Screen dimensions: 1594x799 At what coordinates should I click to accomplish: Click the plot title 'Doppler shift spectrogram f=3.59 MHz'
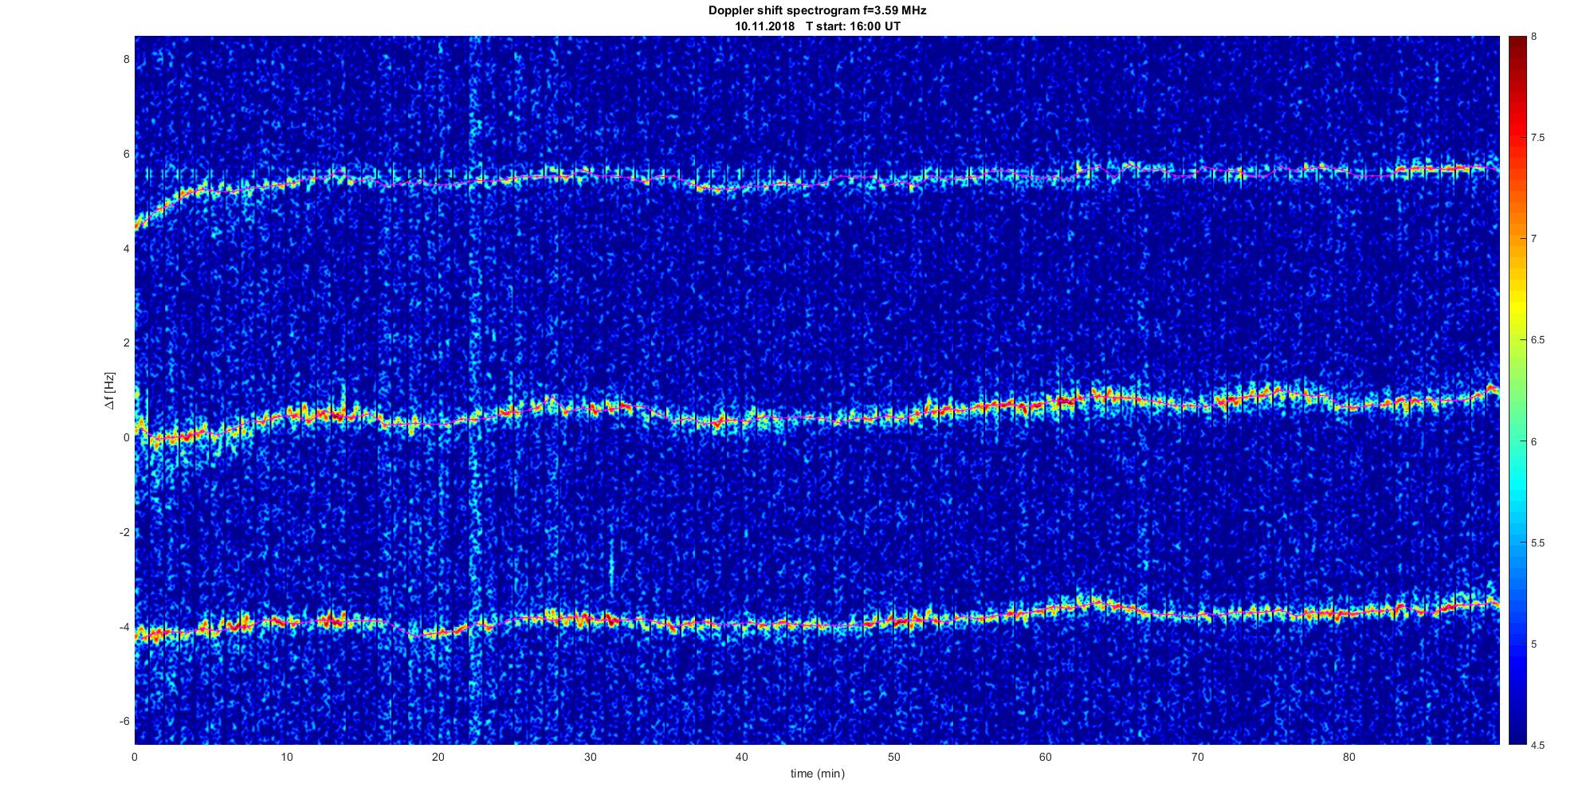pyautogui.click(x=817, y=10)
